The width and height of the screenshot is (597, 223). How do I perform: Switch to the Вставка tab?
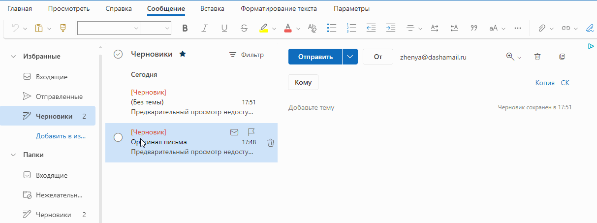pos(212,9)
